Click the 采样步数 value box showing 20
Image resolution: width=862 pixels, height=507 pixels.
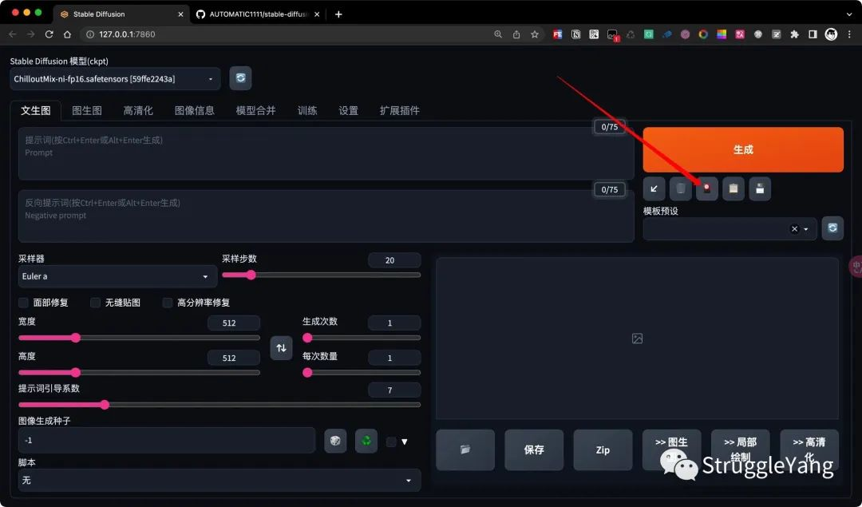click(394, 260)
